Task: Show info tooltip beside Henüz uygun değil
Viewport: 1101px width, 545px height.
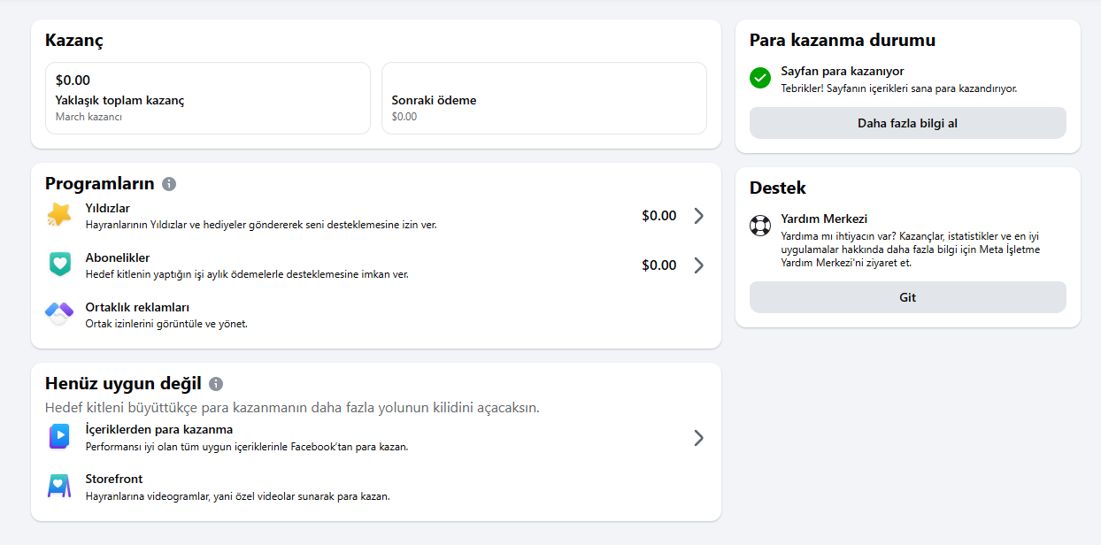Action: click(216, 384)
